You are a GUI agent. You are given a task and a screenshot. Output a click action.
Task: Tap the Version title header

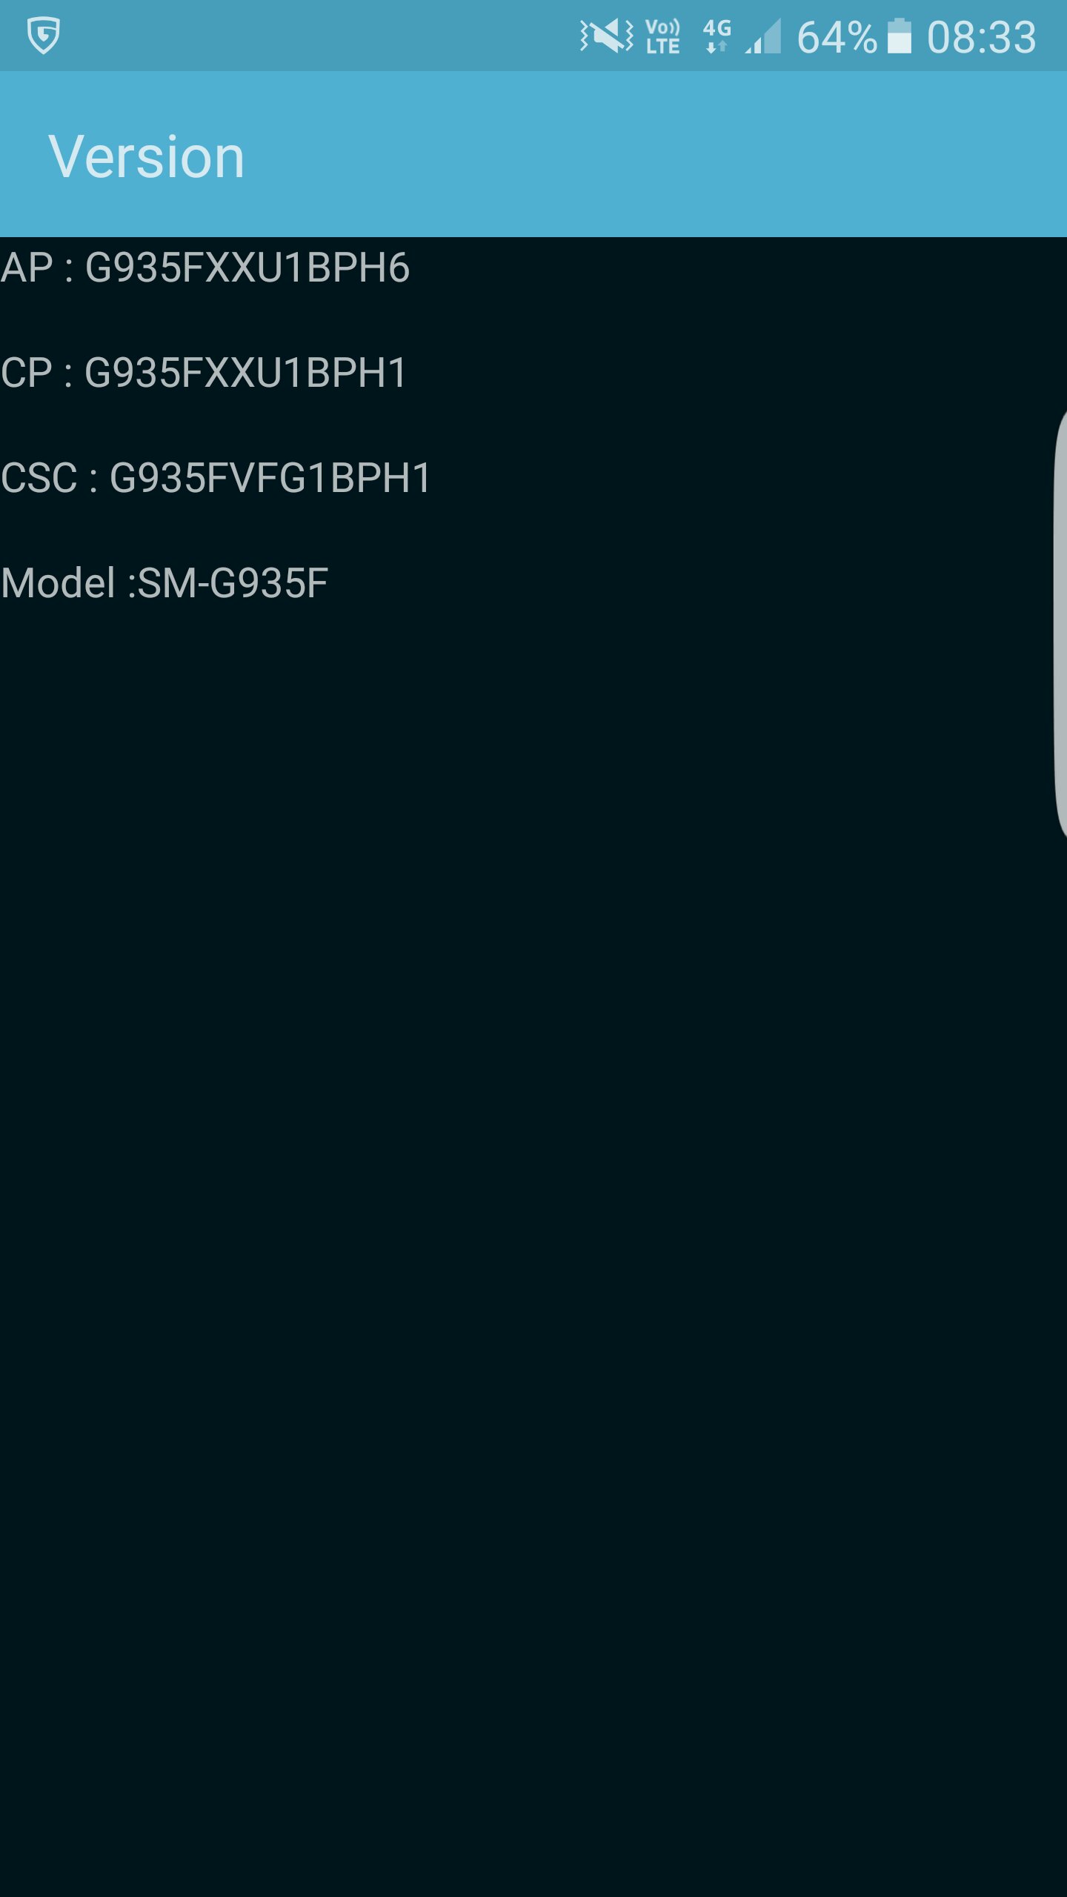click(146, 156)
